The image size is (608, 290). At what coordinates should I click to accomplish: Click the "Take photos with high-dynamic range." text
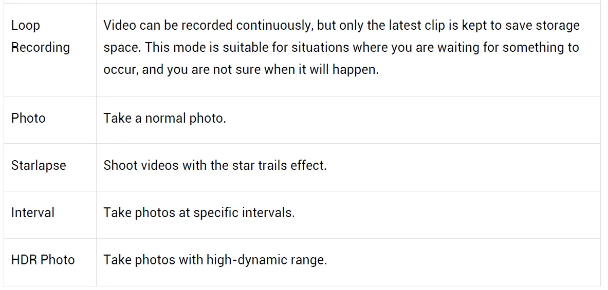tap(215, 260)
